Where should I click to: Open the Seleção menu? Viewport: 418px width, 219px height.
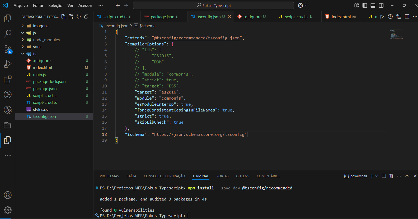[x=55, y=5]
